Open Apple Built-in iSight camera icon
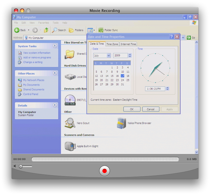The height and width of the screenshot is (195, 210). tap(70, 146)
